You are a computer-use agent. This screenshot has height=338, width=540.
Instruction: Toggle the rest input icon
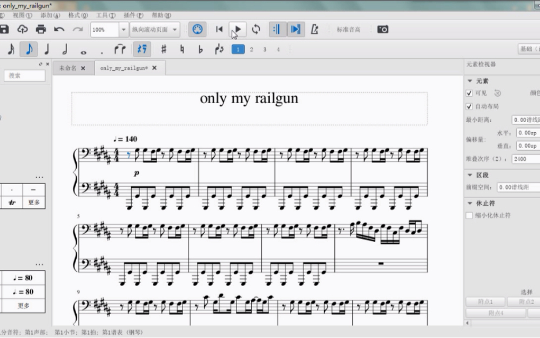click(141, 50)
